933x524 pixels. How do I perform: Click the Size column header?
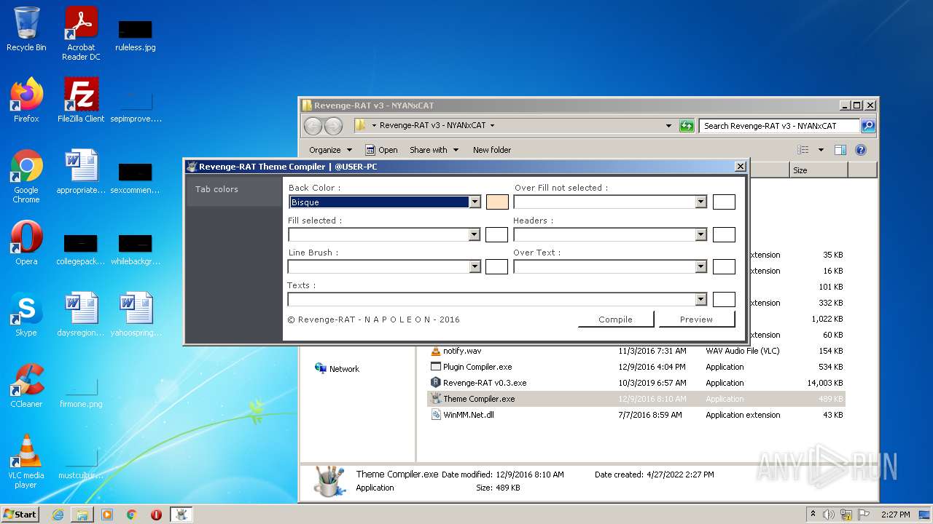click(x=819, y=170)
